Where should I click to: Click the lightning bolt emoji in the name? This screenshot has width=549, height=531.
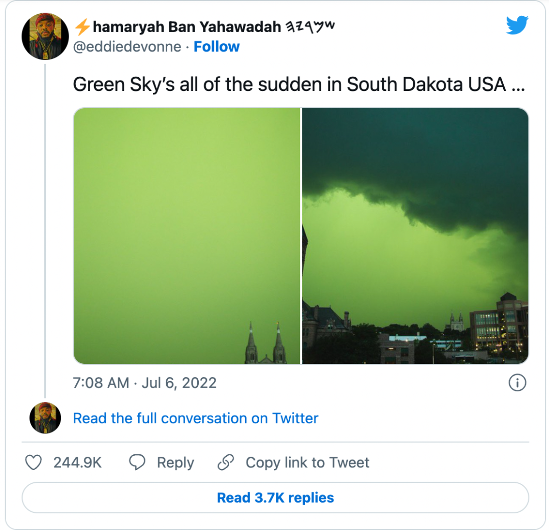(x=82, y=26)
